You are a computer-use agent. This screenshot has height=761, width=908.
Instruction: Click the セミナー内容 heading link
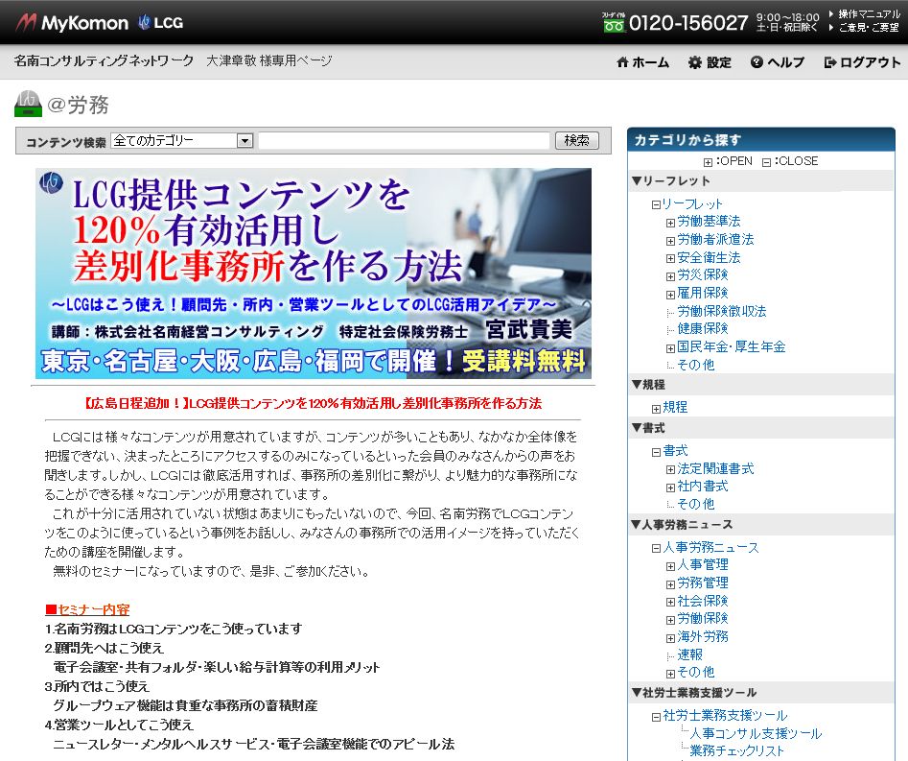tap(87, 609)
